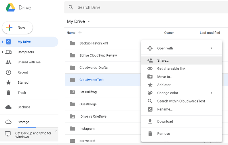
Task: Dismiss the Backup and Sync banner
Action: [56, 131]
